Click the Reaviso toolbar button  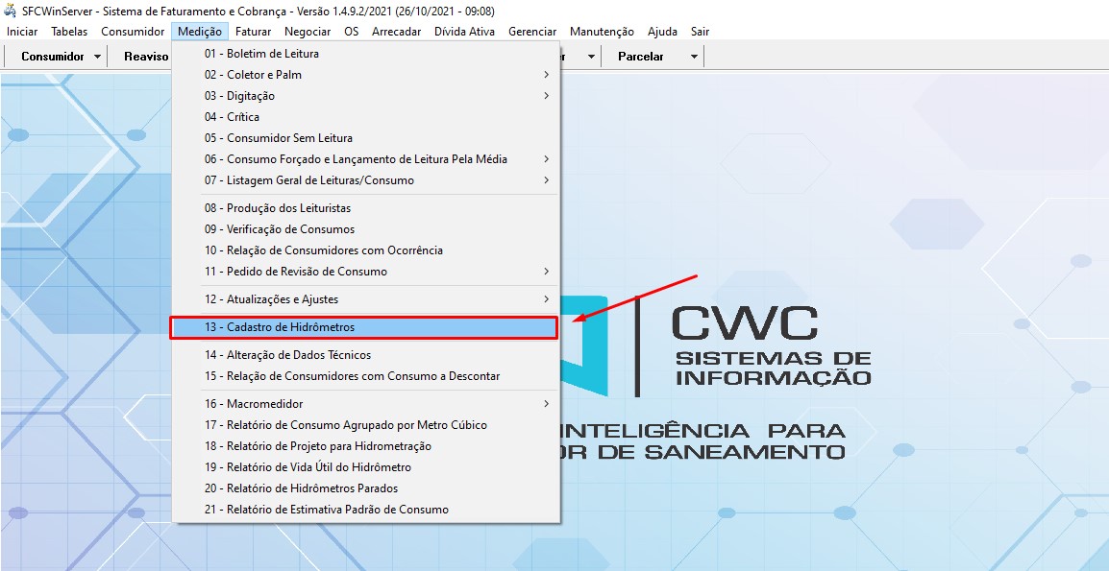click(x=146, y=57)
